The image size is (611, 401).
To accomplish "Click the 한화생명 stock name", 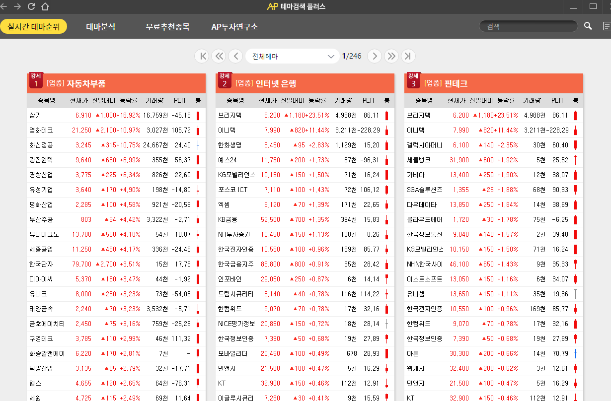I will coord(229,145).
